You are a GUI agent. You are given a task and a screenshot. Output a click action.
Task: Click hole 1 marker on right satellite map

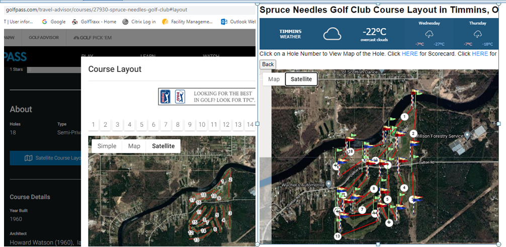[404, 117]
